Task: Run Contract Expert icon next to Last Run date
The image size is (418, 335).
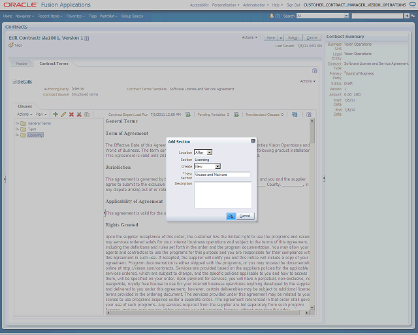Action: tap(188, 115)
